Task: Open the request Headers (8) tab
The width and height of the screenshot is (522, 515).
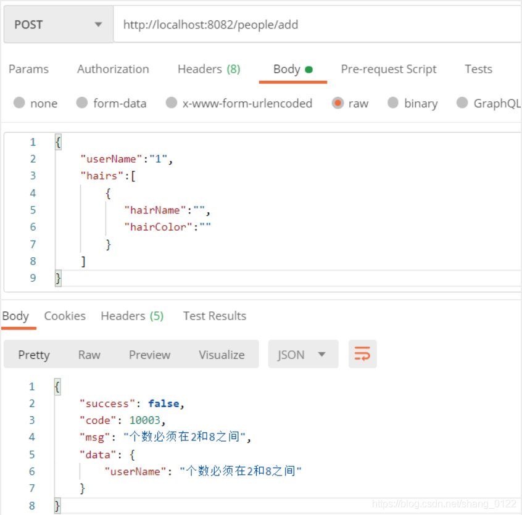Action: (209, 69)
